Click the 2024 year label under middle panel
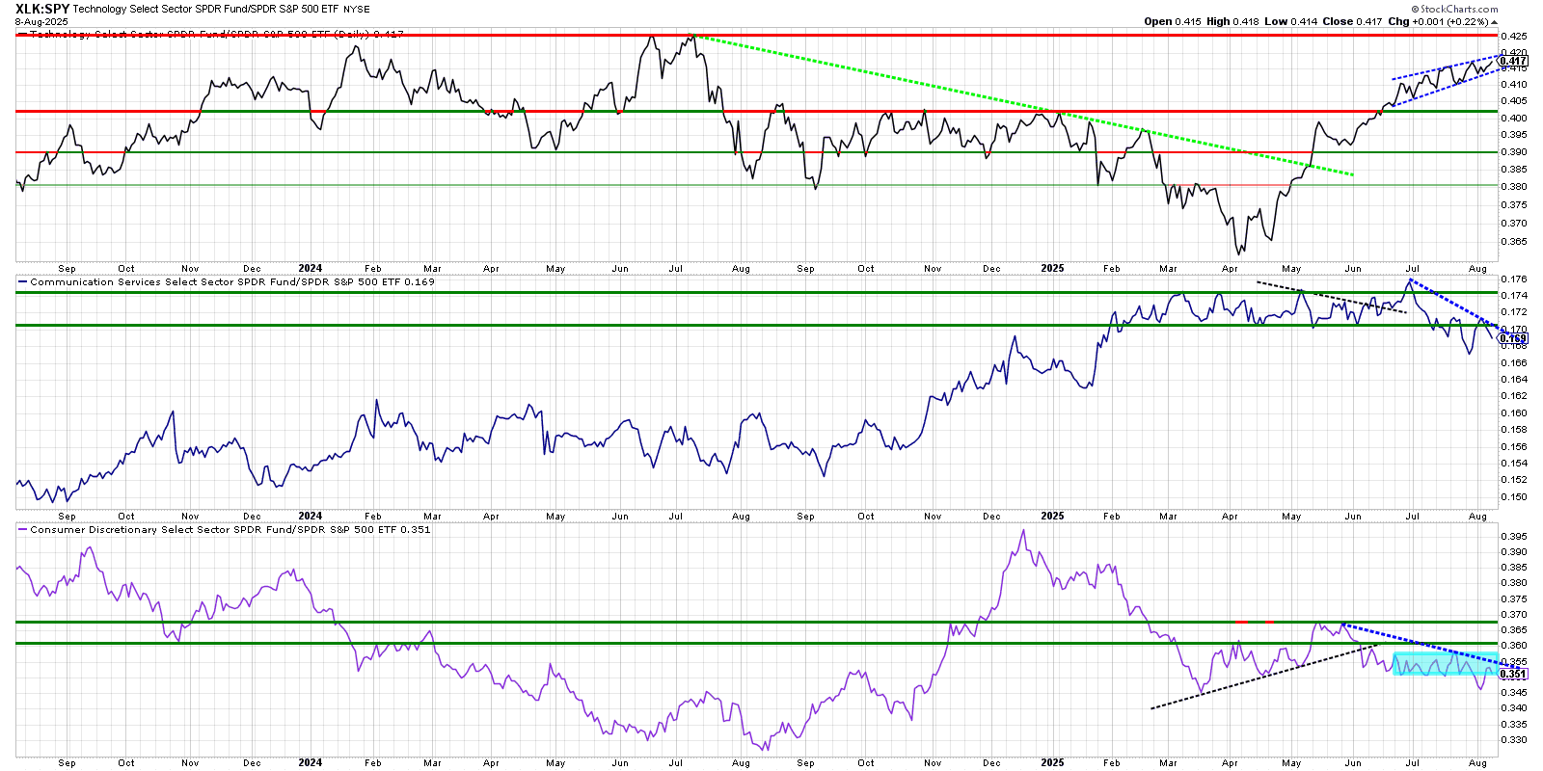This screenshot has width=1543, height=771. pyautogui.click(x=310, y=516)
